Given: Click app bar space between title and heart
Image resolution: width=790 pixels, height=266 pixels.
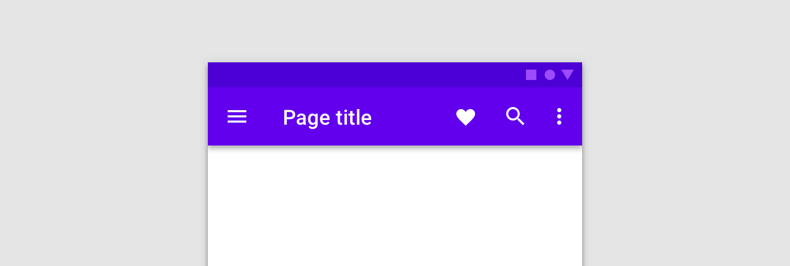Looking at the screenshot, I should click(x=413, y=117).
